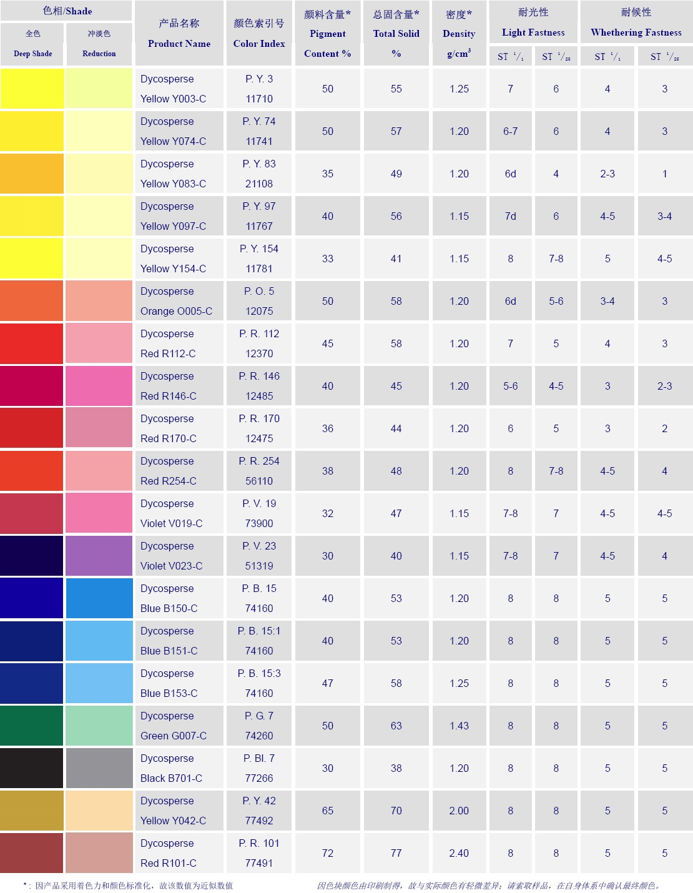Click the deep shade swatch of Red R101-C
Viewport: 693px width, 893px height.
[x=32, y=853]
